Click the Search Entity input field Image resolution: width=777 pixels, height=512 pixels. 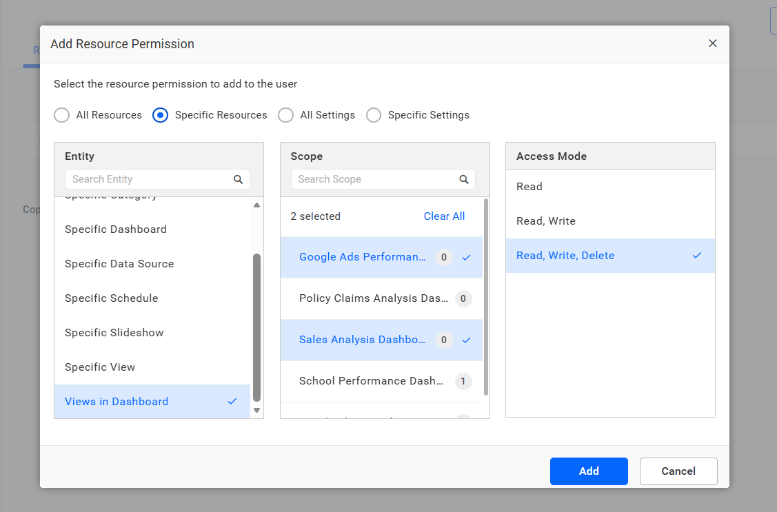click(x=157, y=179)
